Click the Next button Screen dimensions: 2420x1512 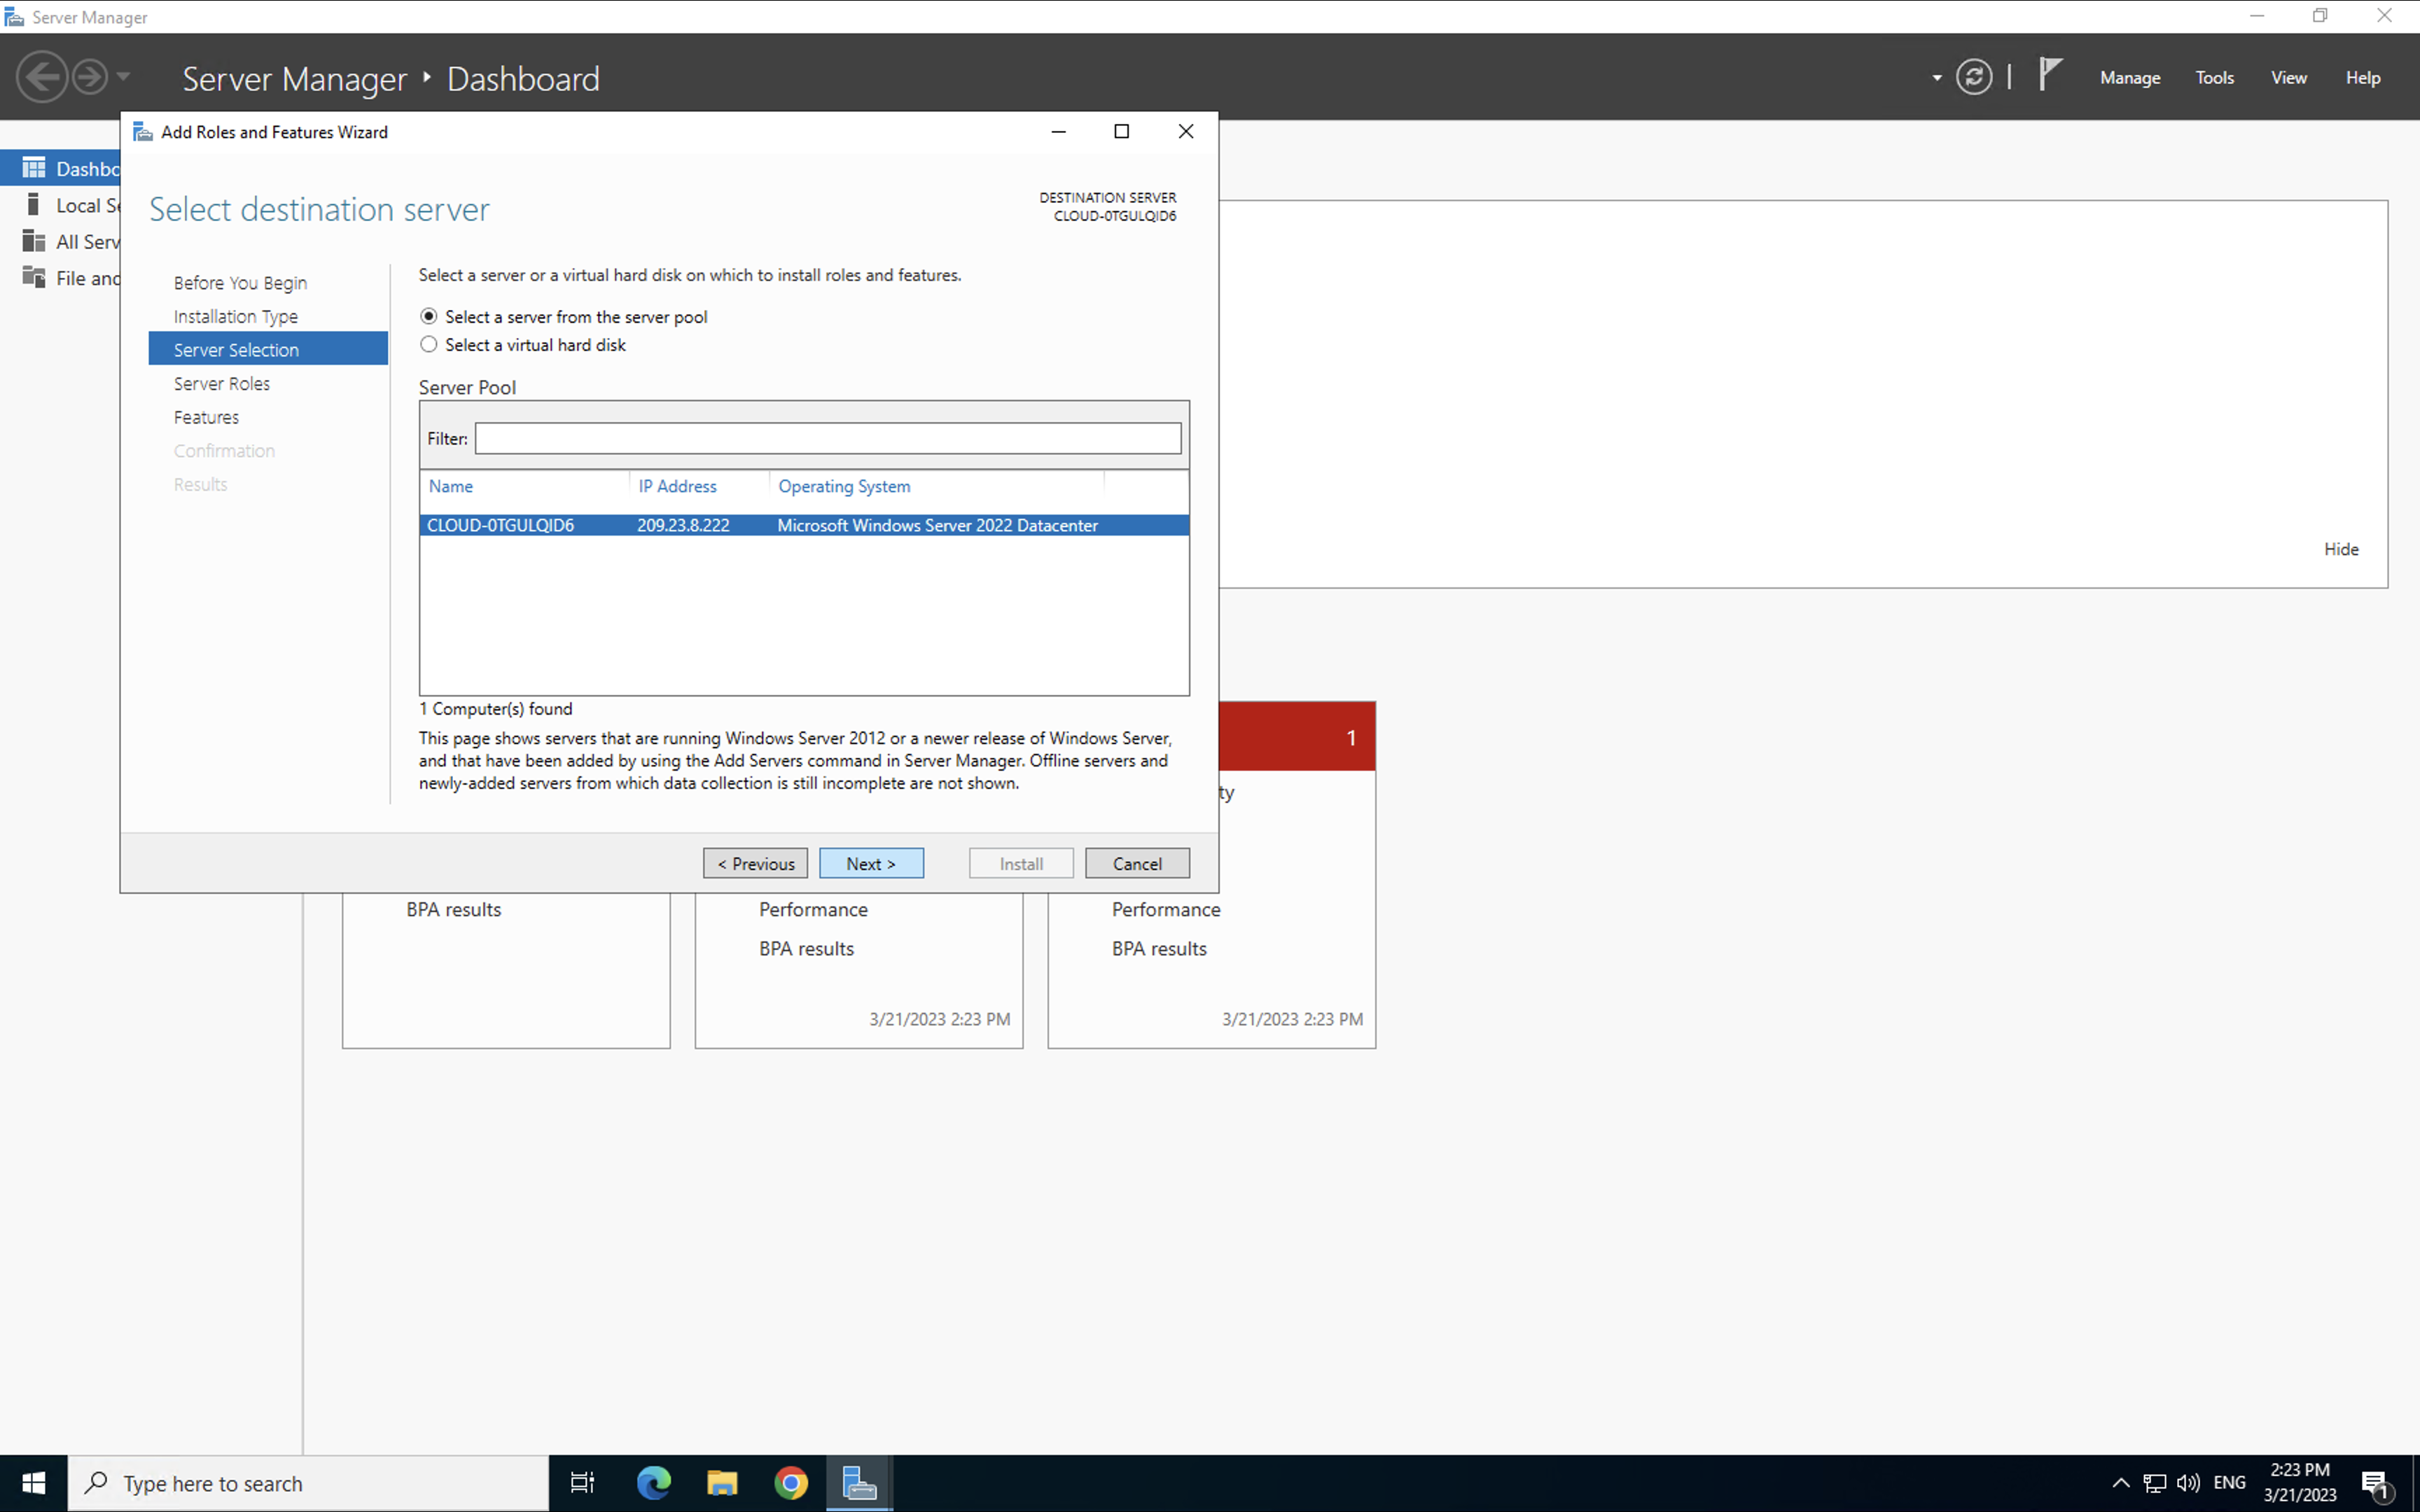point(870,863)
